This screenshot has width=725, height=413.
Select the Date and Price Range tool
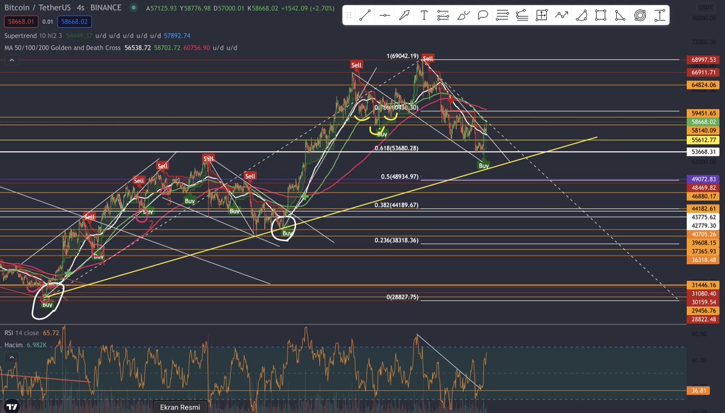click(x=659, y=16)
